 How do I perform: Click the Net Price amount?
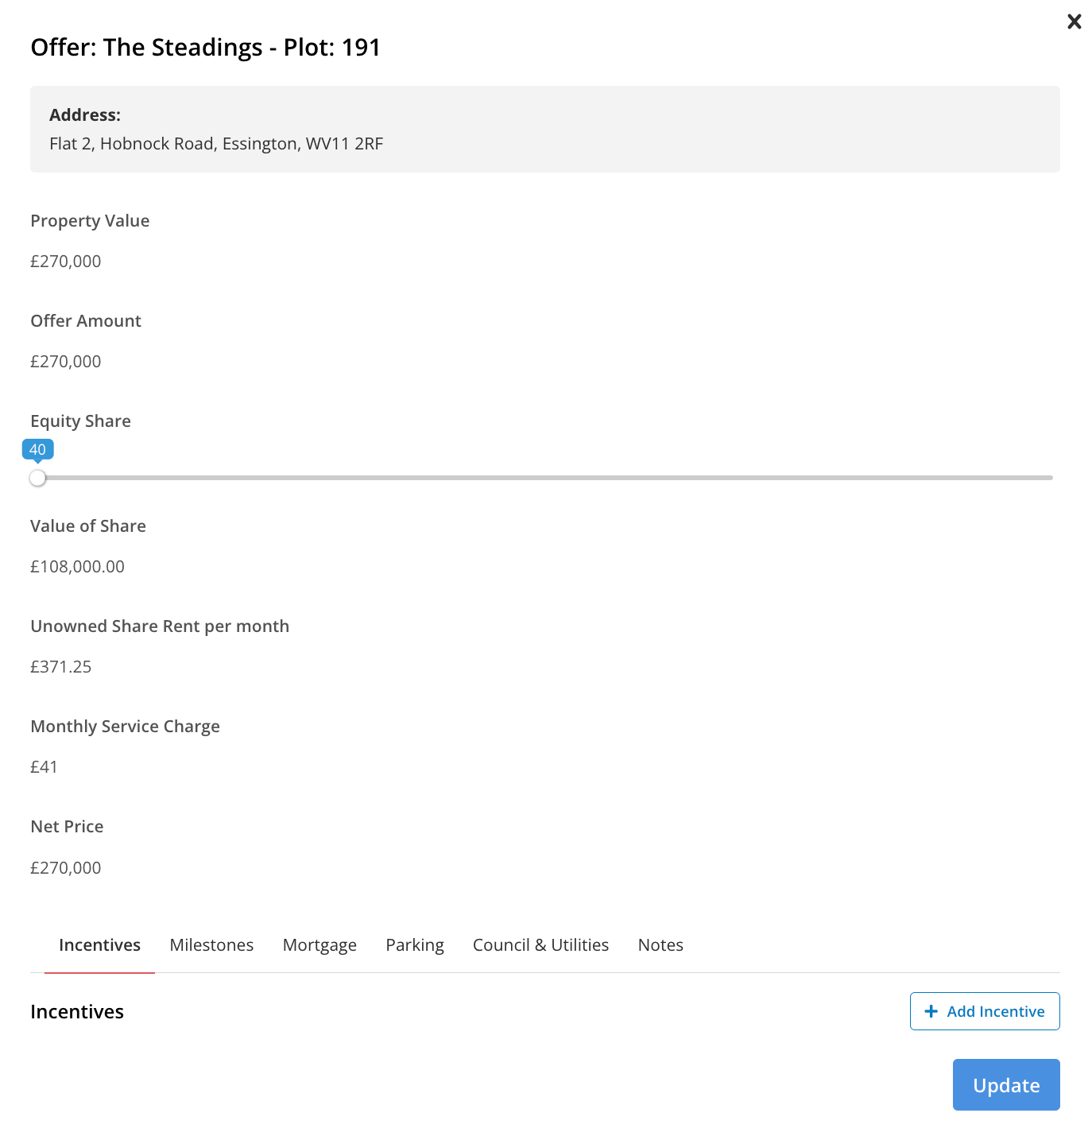coord(66,868)
